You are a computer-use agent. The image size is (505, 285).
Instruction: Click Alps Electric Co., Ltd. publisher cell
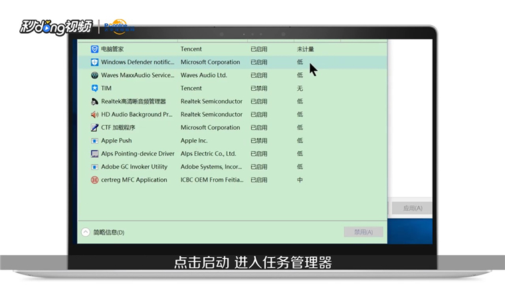pyautogui.click(x=208, y=154)
